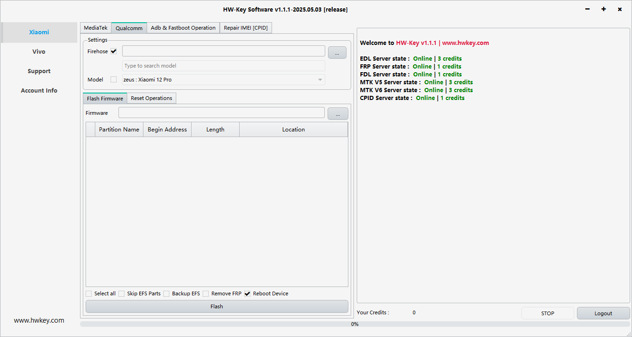
Task: Click the MTK V5 Server state line
Action: click(x=416, y=82)
